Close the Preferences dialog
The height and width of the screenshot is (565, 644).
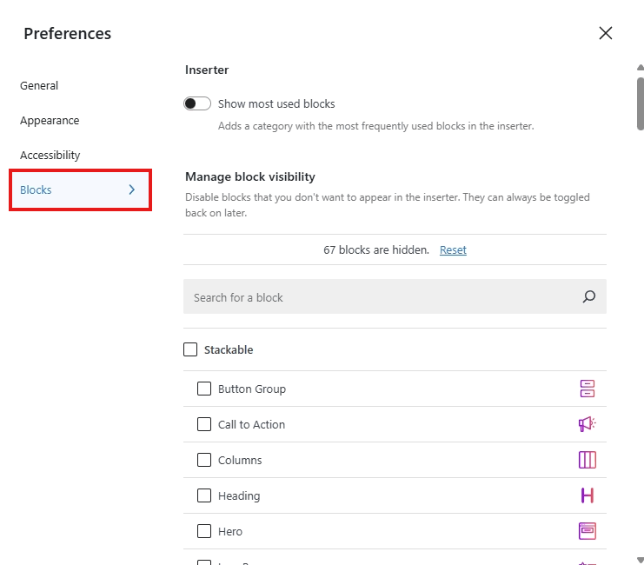click(x=606, y=33)
